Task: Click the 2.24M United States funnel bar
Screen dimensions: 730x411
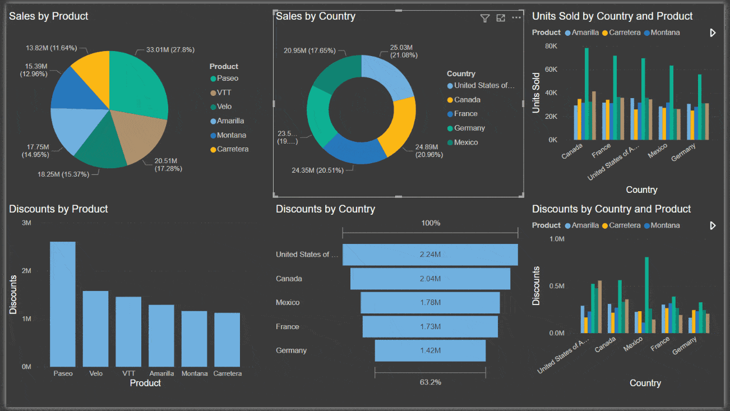Action: pyautogui.click(x=430, y=255)
